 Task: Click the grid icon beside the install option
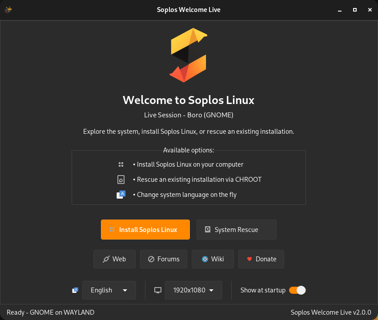(x=121, y=164)
